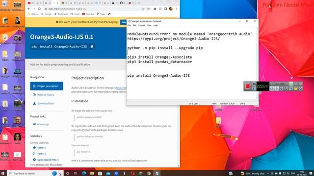Copy the pip install command on PyPI
Viewport: 314px width, 176px height.
pyautogui.click(x=92, y=46)
